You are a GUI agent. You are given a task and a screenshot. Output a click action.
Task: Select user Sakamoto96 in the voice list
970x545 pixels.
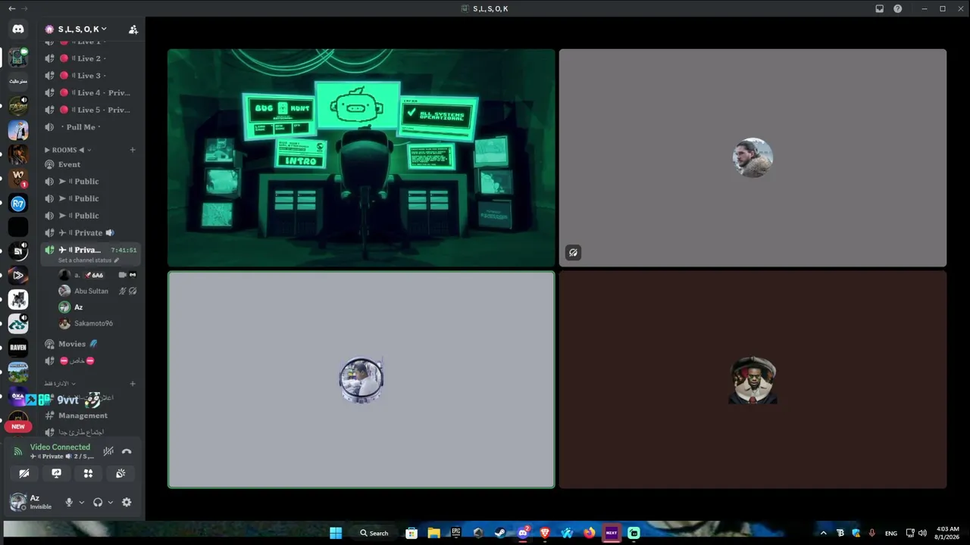click(98, 323)
